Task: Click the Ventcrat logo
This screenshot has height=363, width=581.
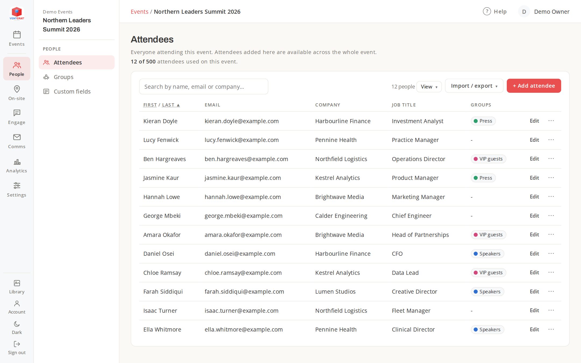Action: click(x=17, y=13)
